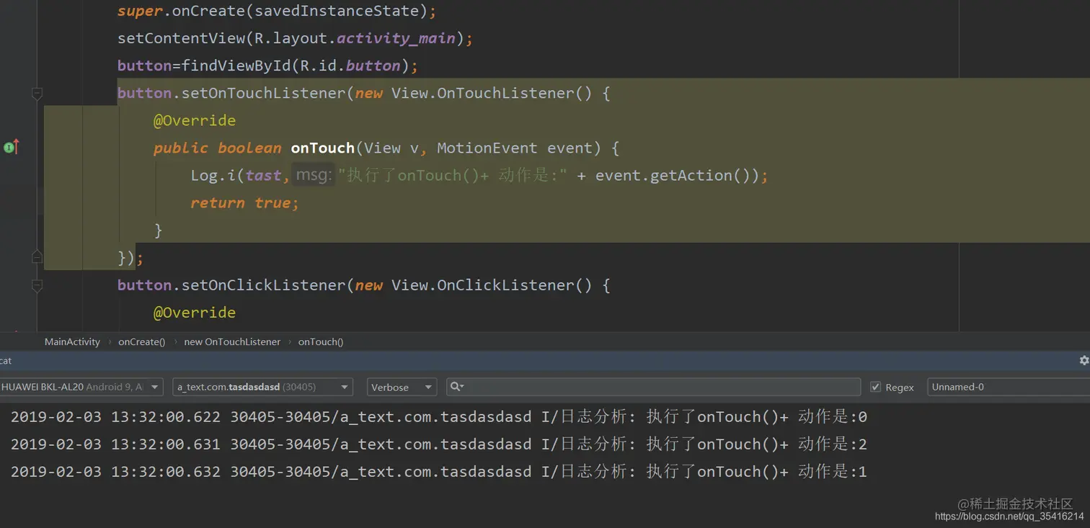Click the fold end marker beside the "});" line

coord(37,257)
